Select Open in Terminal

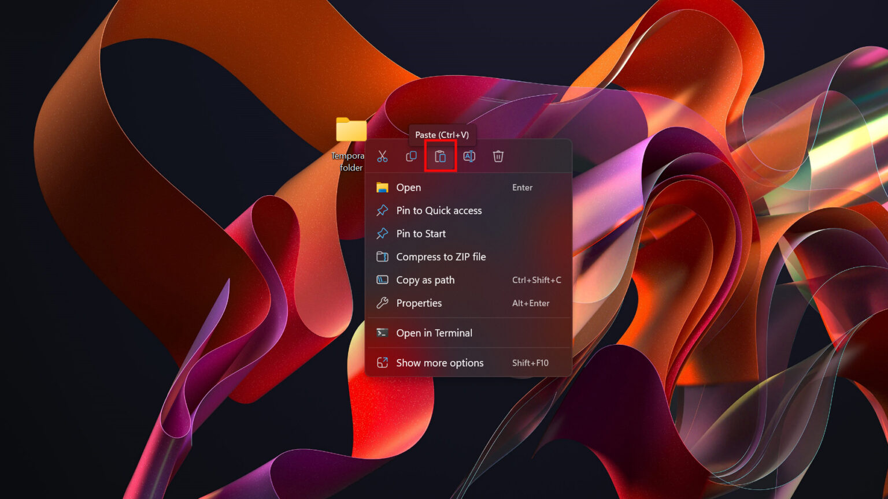click(434, 333)
